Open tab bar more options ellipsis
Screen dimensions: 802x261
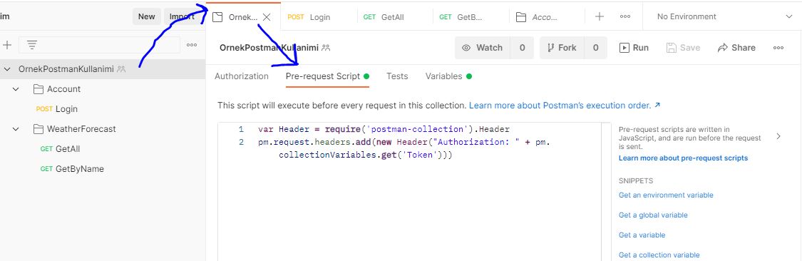click(625, 17)
